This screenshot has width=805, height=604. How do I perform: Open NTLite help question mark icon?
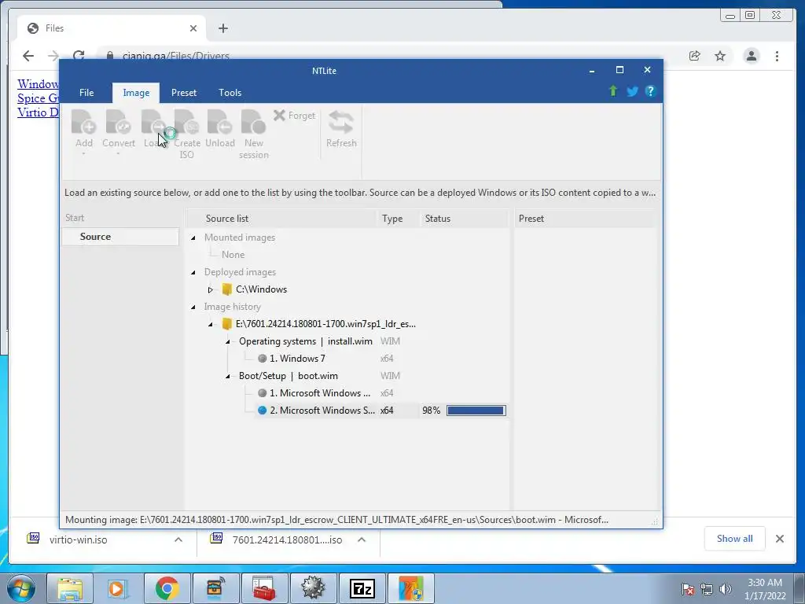point(650,91)
